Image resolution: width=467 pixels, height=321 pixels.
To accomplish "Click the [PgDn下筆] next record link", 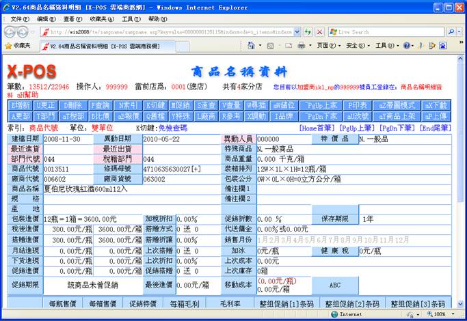I will pyautogui.click(x=398, y=128).
